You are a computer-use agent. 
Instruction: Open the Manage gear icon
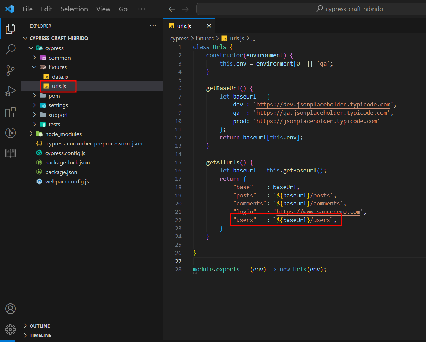pos(10,329)
